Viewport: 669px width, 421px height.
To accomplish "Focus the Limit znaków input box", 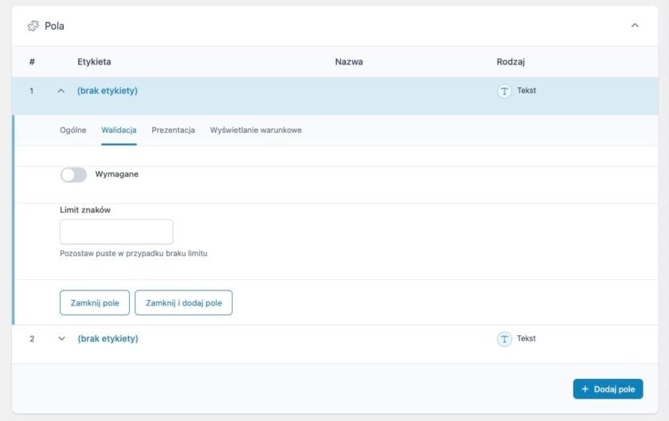I will pyautogui.click(x=116, y=232).
